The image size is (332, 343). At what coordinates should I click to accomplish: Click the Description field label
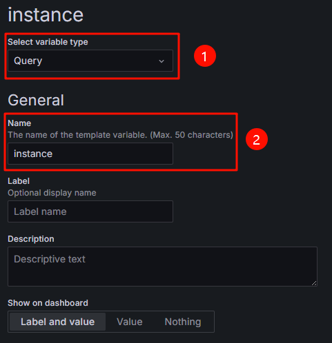click(31, 239)
